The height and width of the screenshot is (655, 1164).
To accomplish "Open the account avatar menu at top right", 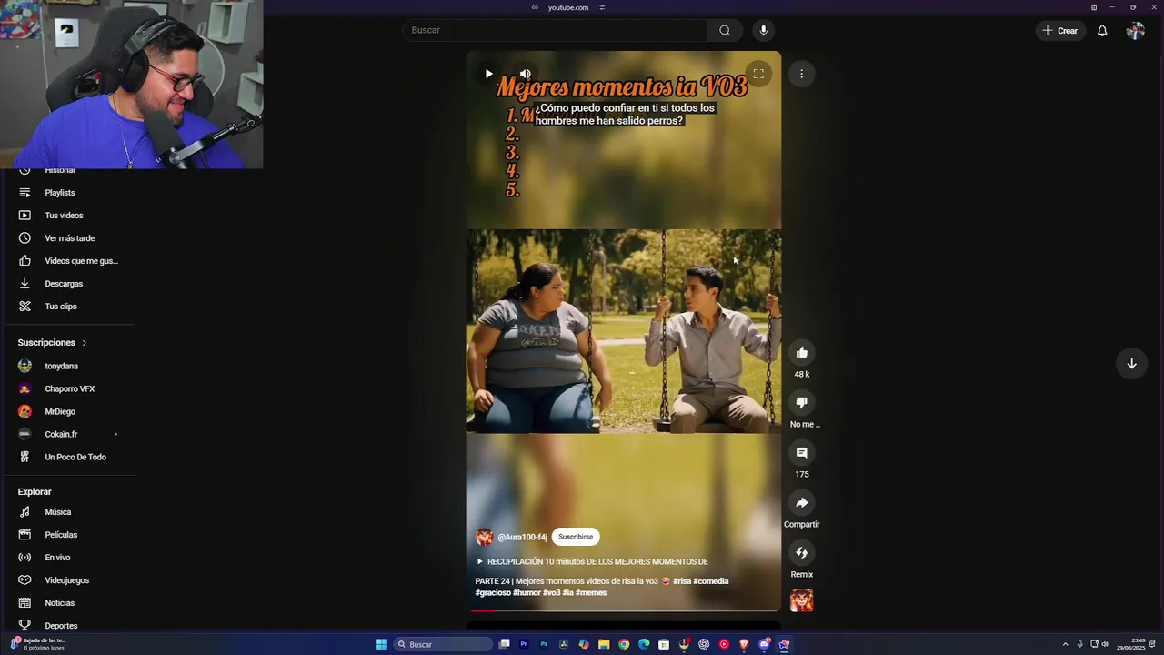I will click(x=1135, y=31).
